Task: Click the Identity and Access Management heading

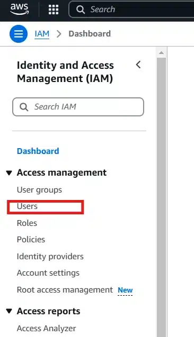Action: tap(65, 72)
